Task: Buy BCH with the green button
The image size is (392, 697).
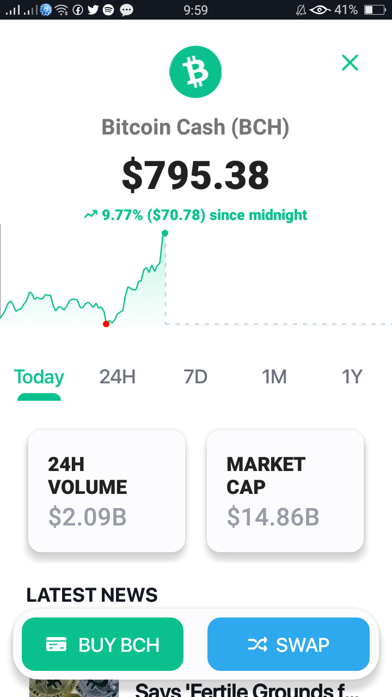Action: tap(102, 644)
